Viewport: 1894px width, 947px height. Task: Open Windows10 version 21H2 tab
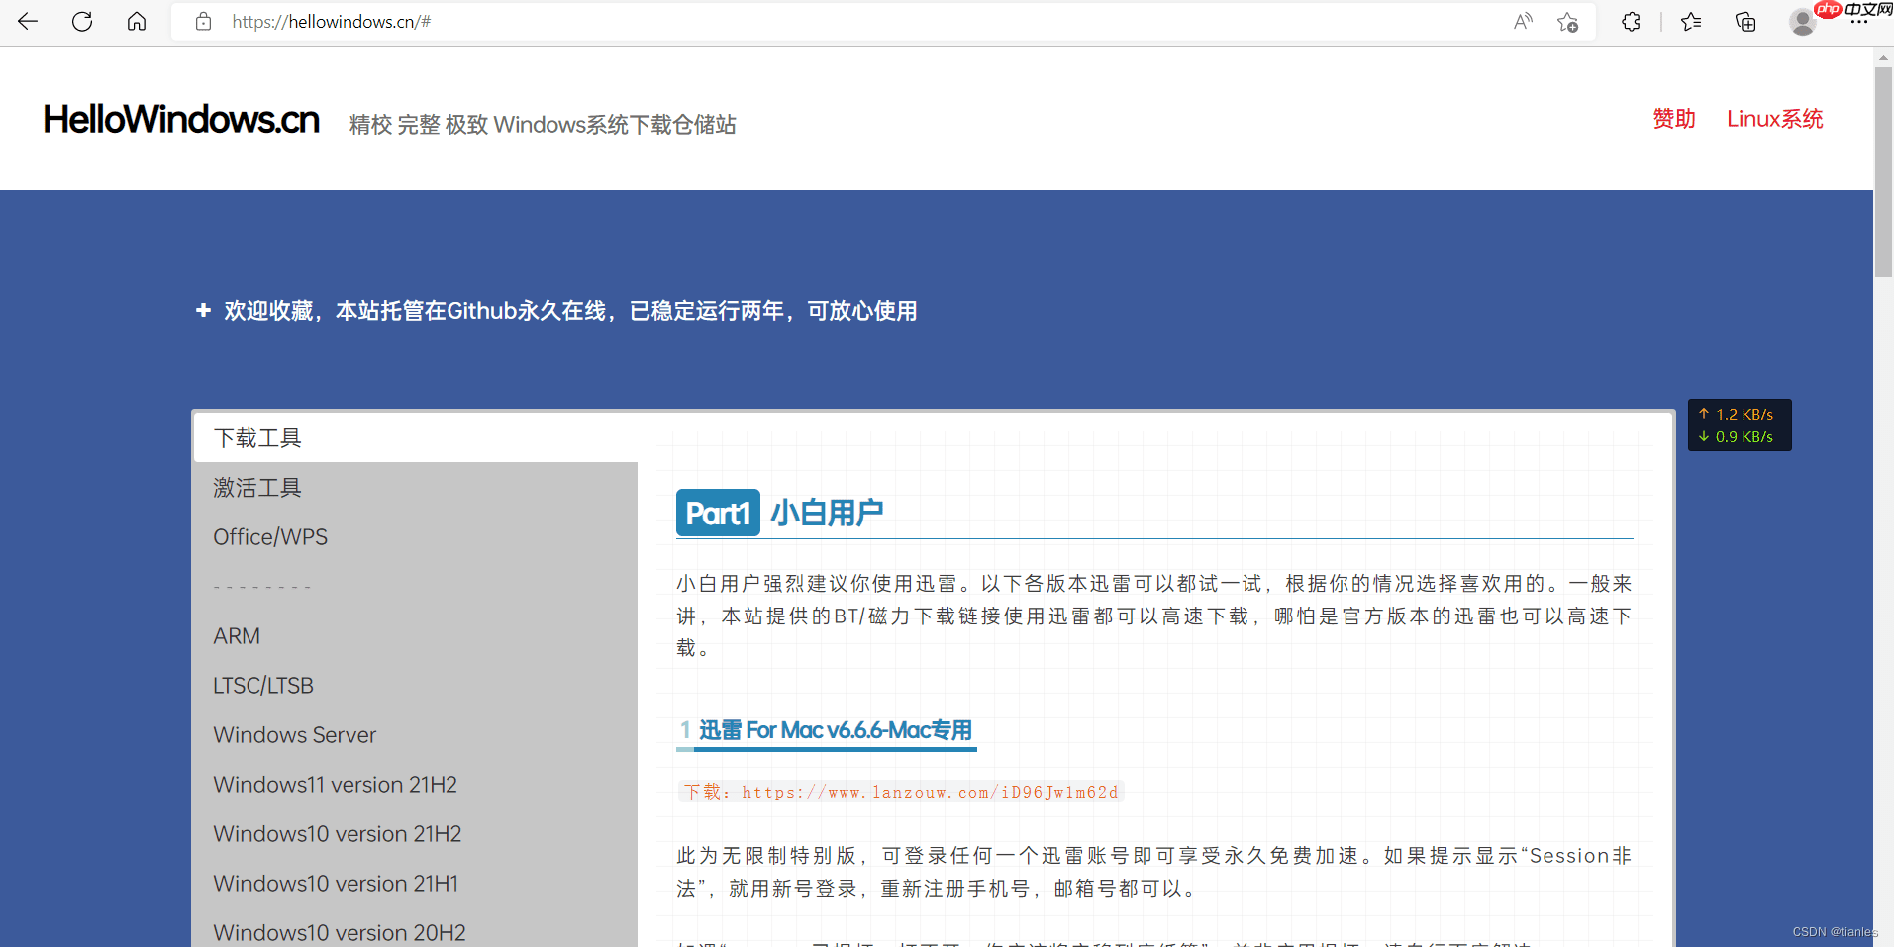(416, 833)
